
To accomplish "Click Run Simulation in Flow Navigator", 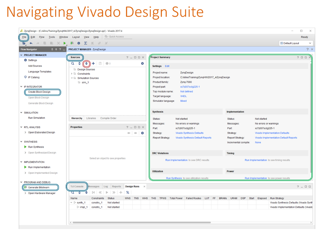I will [x=37, y=118].
